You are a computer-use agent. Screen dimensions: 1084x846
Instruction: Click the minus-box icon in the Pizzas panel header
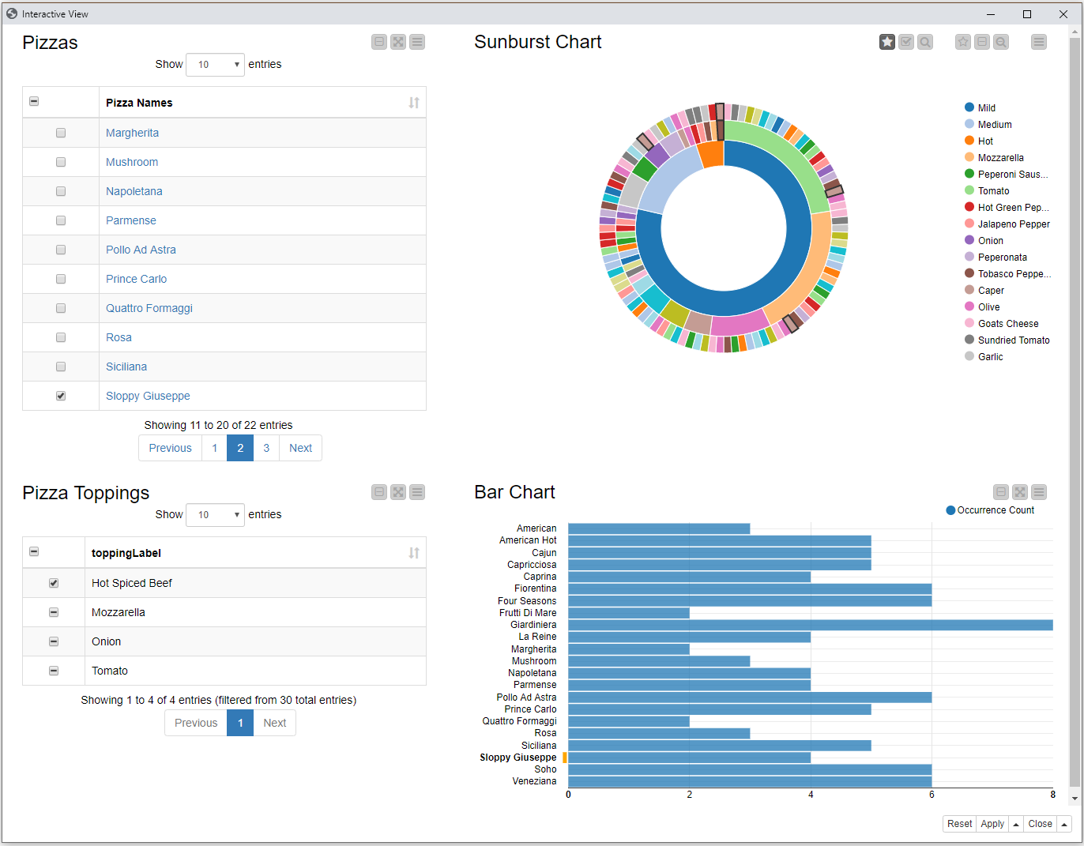379,42
